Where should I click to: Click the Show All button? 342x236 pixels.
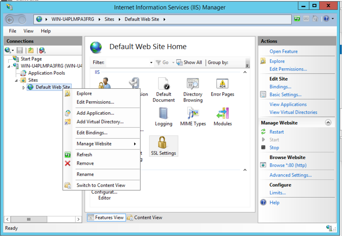tap(189, 62)
